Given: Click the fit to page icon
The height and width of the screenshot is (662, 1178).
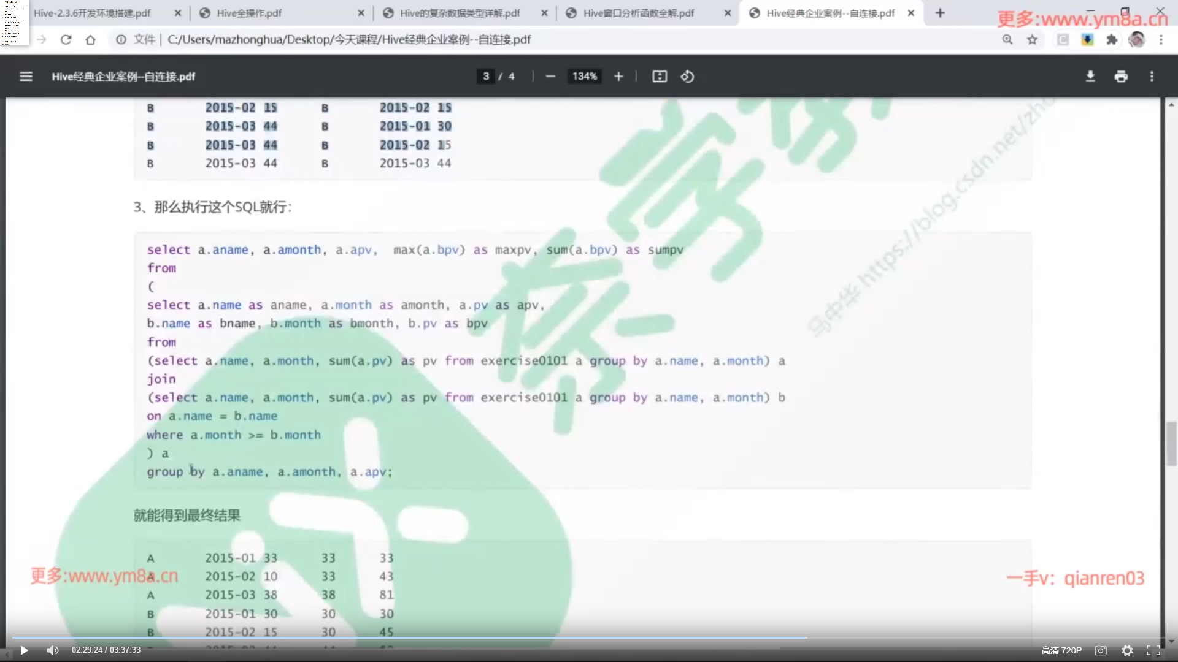Looking at the screenshot, I should point(660,77).
